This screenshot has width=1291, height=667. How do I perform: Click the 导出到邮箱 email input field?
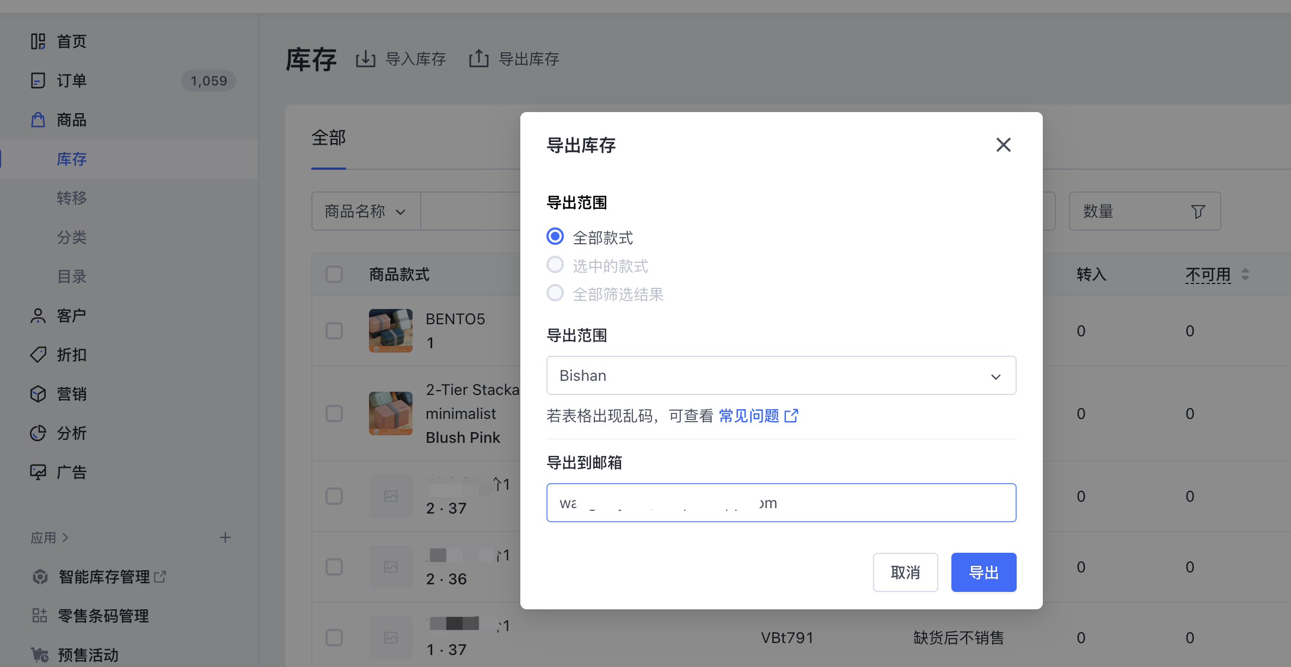pyautogui.click(x=781, y=503)
